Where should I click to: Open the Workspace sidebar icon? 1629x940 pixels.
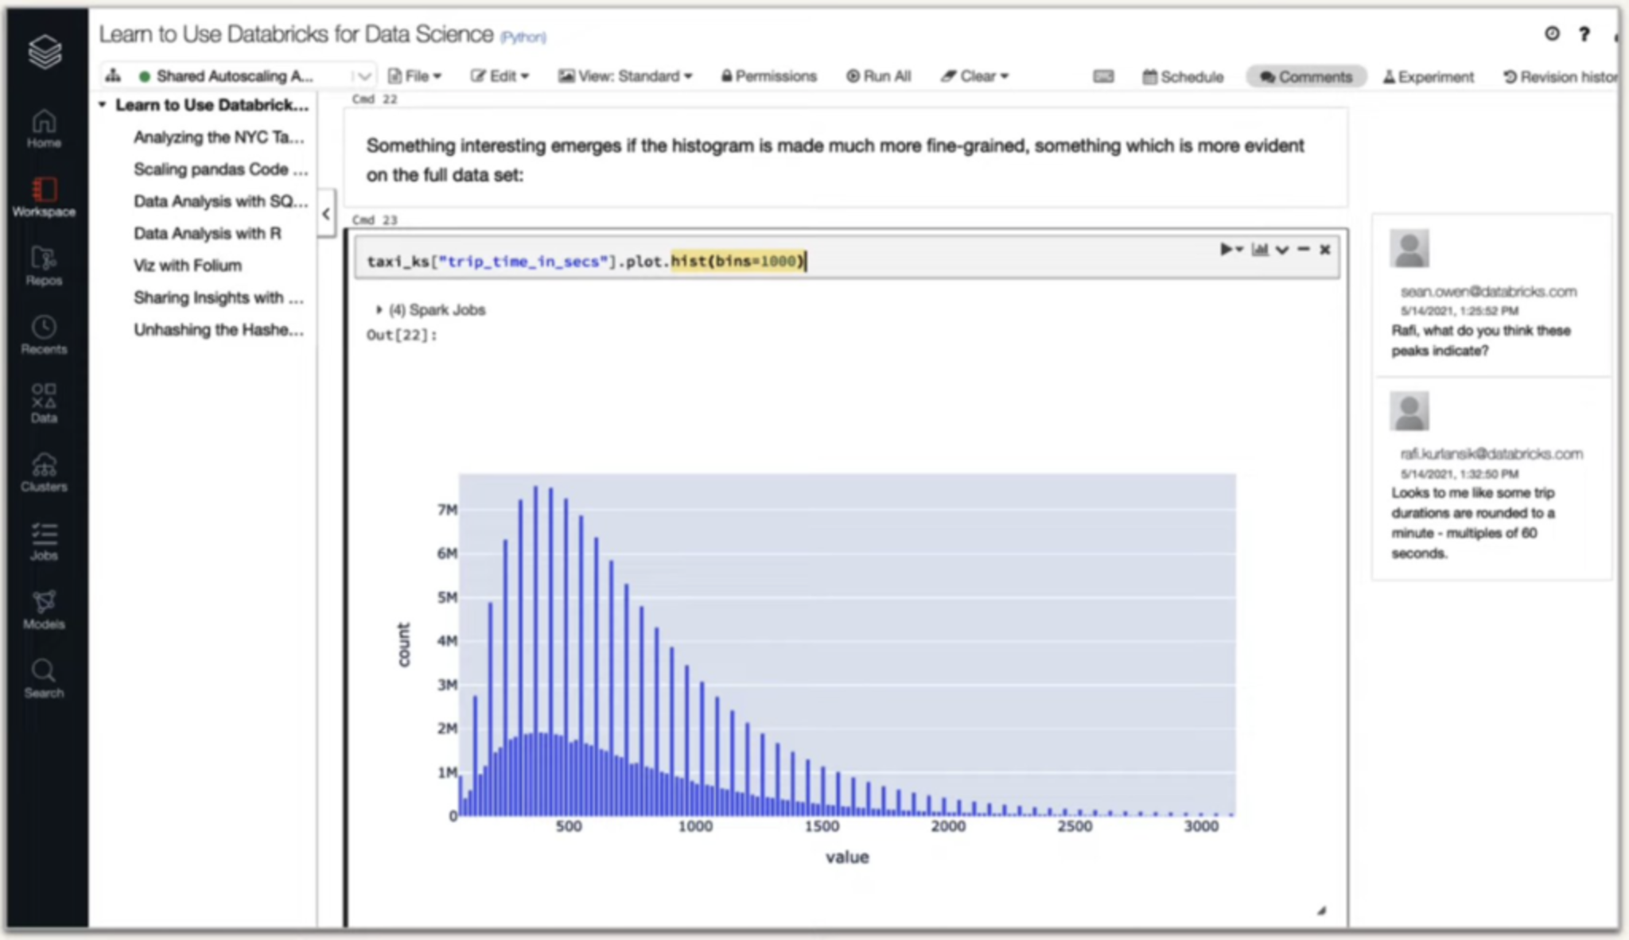click(x=44, y=196)
